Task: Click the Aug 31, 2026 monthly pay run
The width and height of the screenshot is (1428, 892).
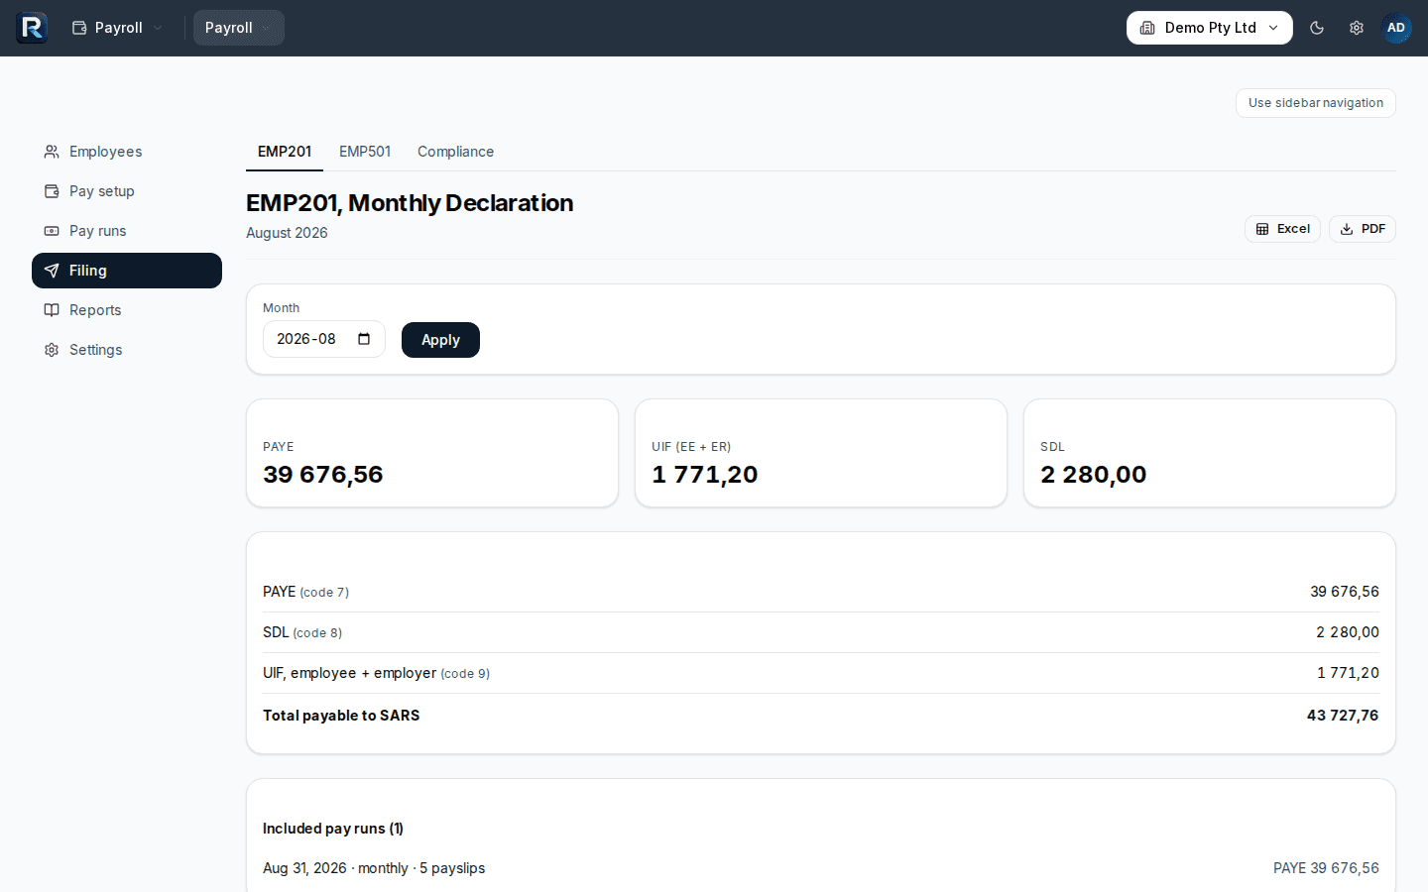Action: coord(821,868)
